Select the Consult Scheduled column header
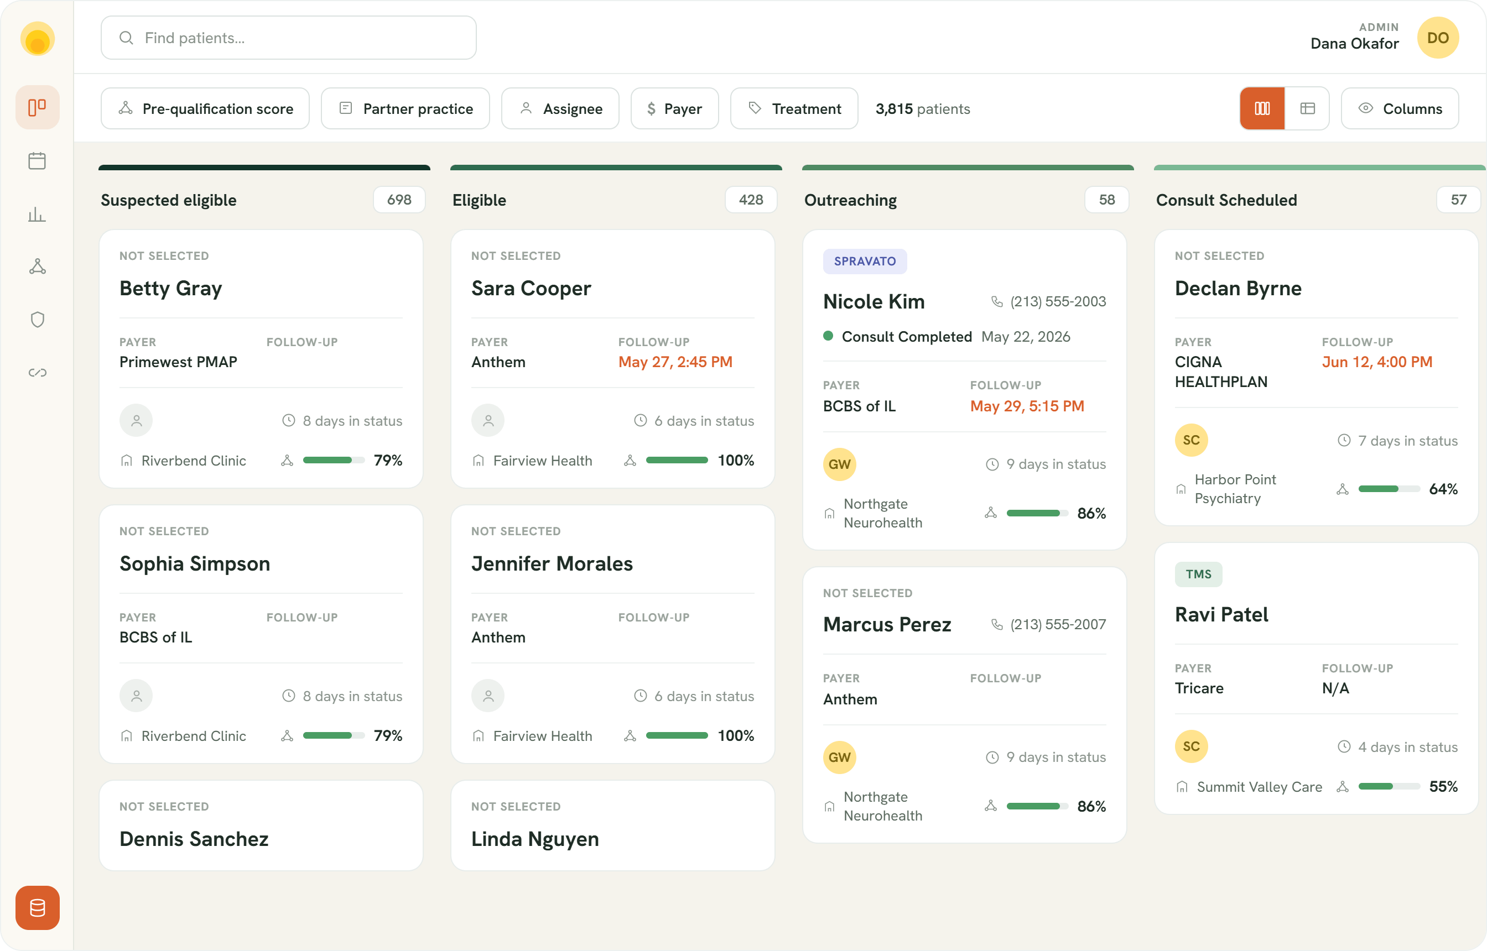 [1226, 200]
